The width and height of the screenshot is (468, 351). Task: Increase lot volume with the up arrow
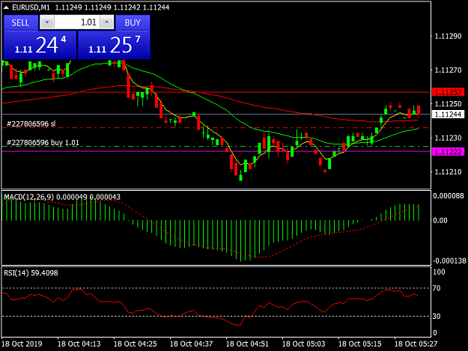coord(107,22)
